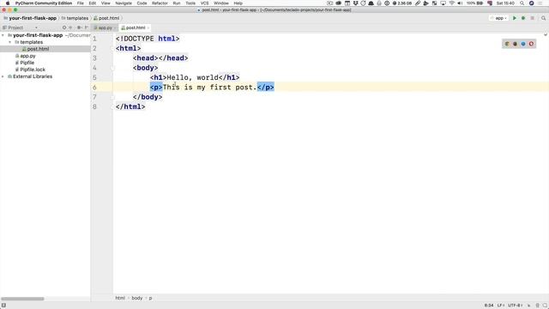Collapse all icon in Project panel header

tap(70, 27)
